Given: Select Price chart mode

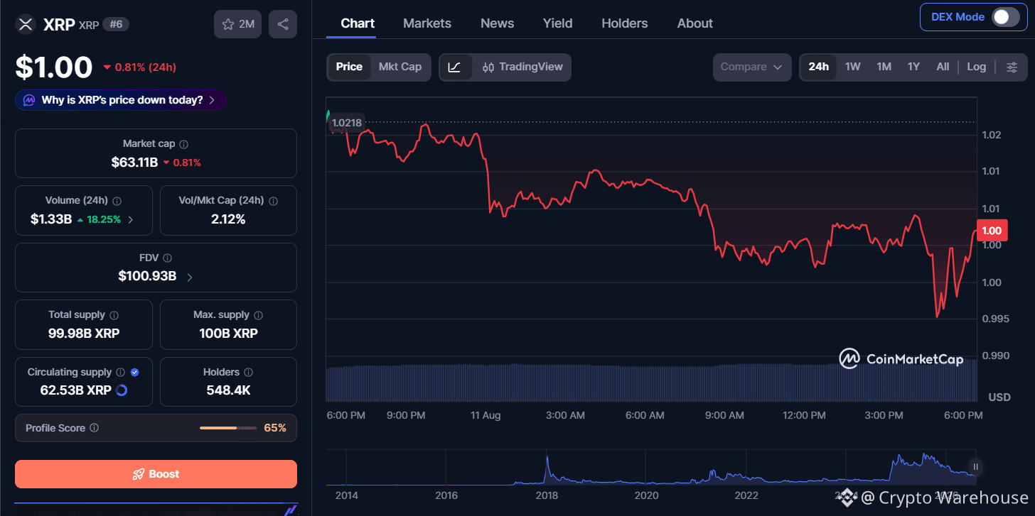Looking at the screenshot, I should pos(349,67).
